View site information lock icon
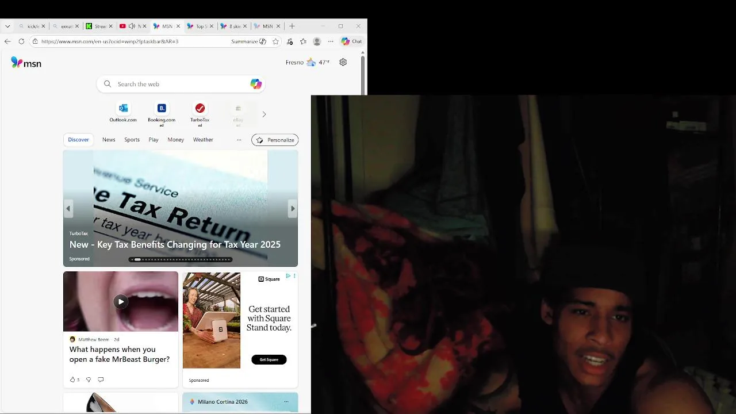This screenshot has height=414, width=736. (x=35, y=41)
